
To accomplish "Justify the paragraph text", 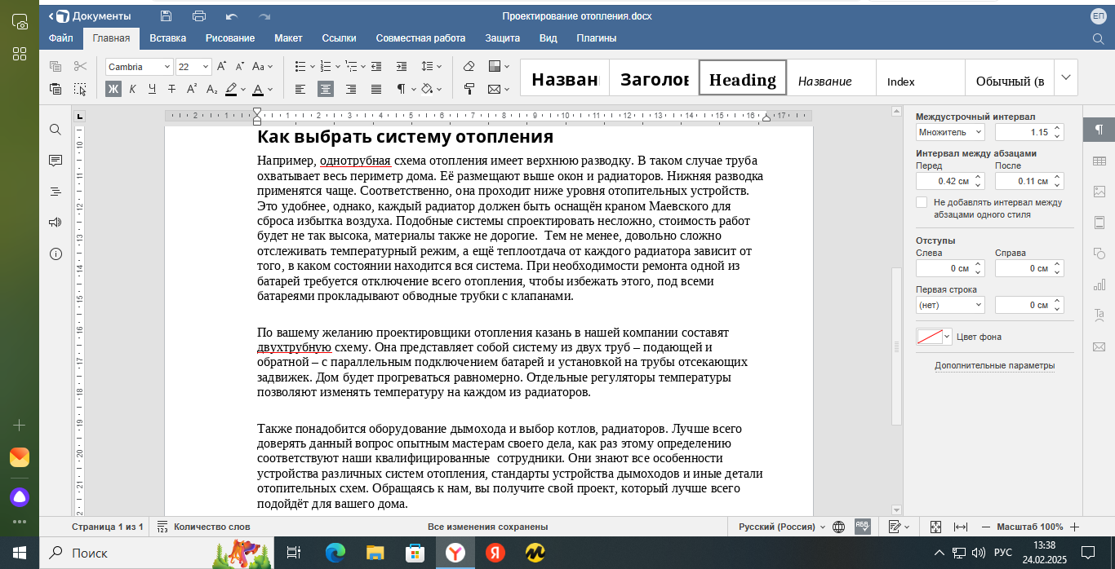I will pos(376,89).
